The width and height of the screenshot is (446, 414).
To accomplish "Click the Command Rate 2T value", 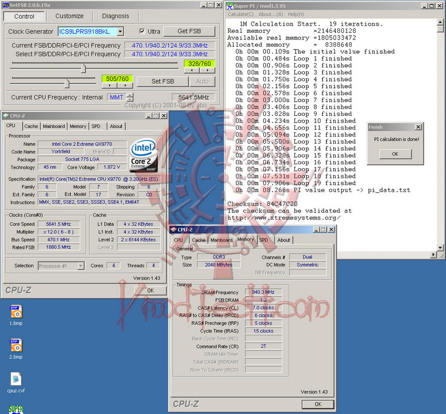I will click(x=263, y=346).
